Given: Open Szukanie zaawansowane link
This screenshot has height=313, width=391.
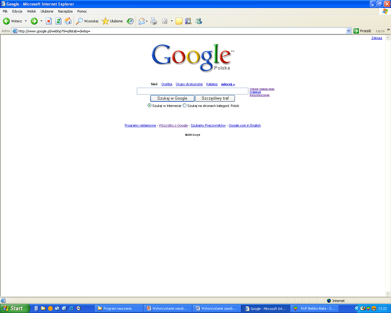Looking at the screenshot, I should point(262,89).
